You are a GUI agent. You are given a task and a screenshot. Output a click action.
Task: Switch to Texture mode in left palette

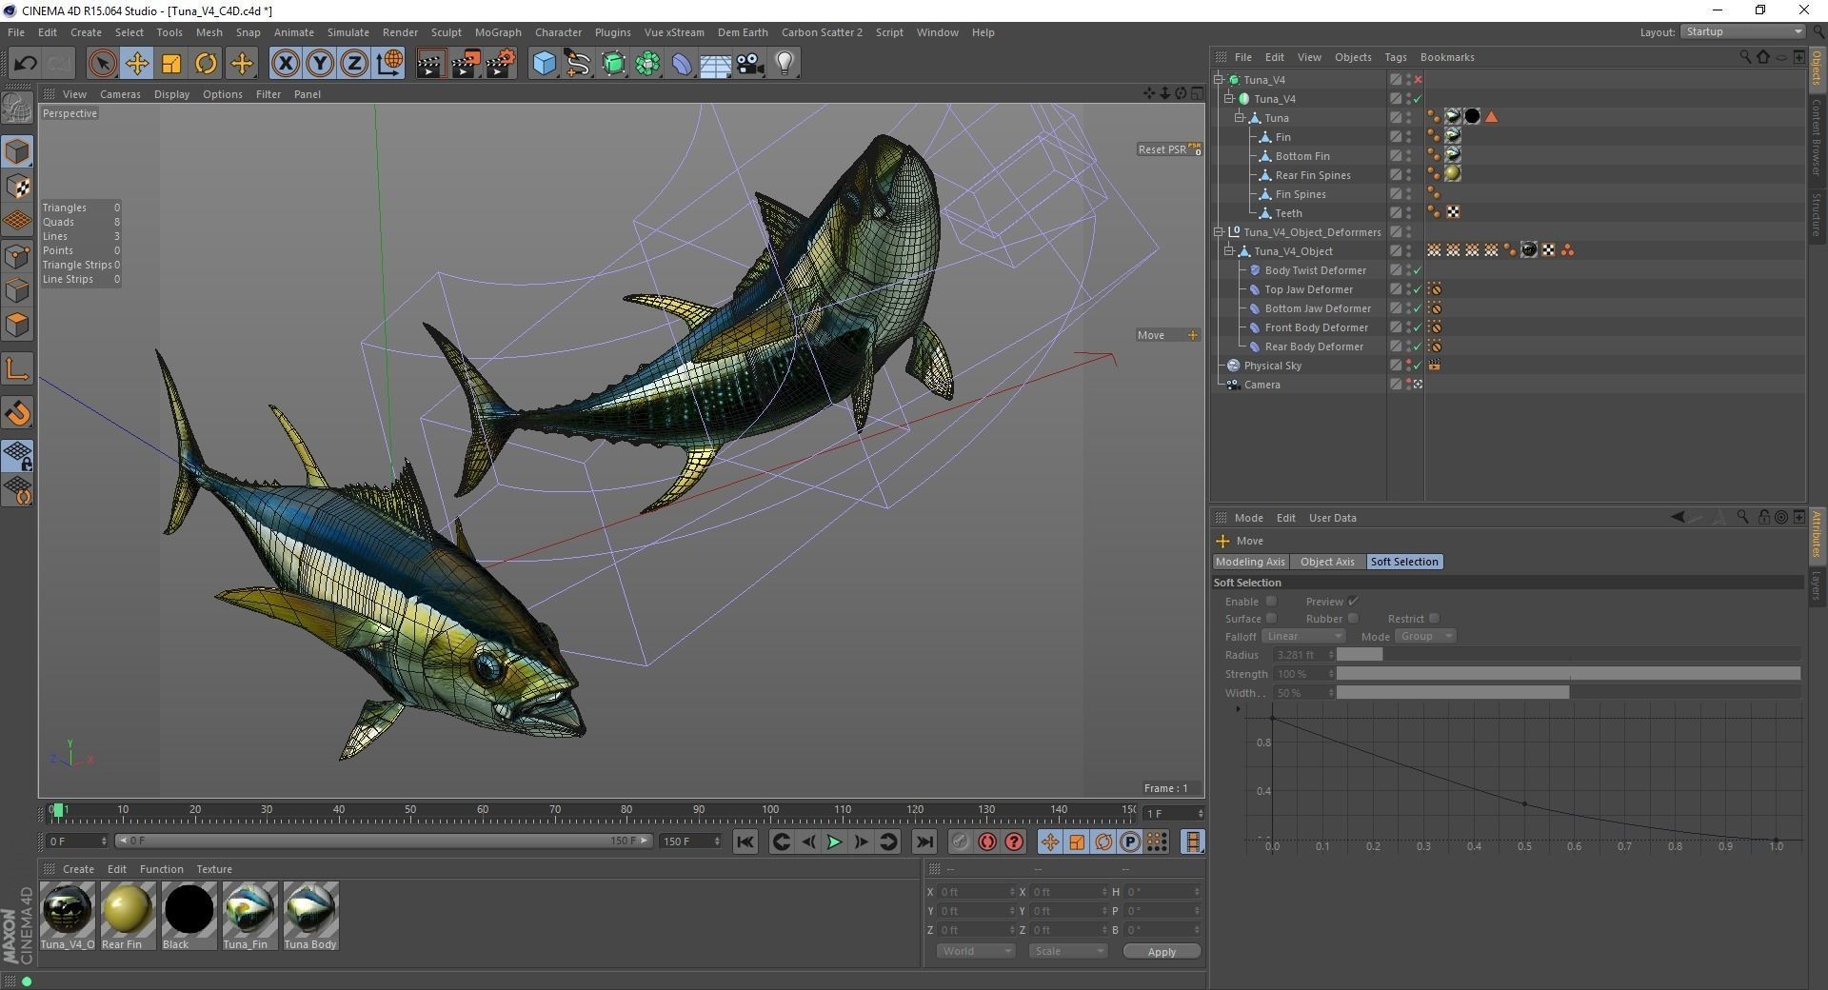point(17,187)
